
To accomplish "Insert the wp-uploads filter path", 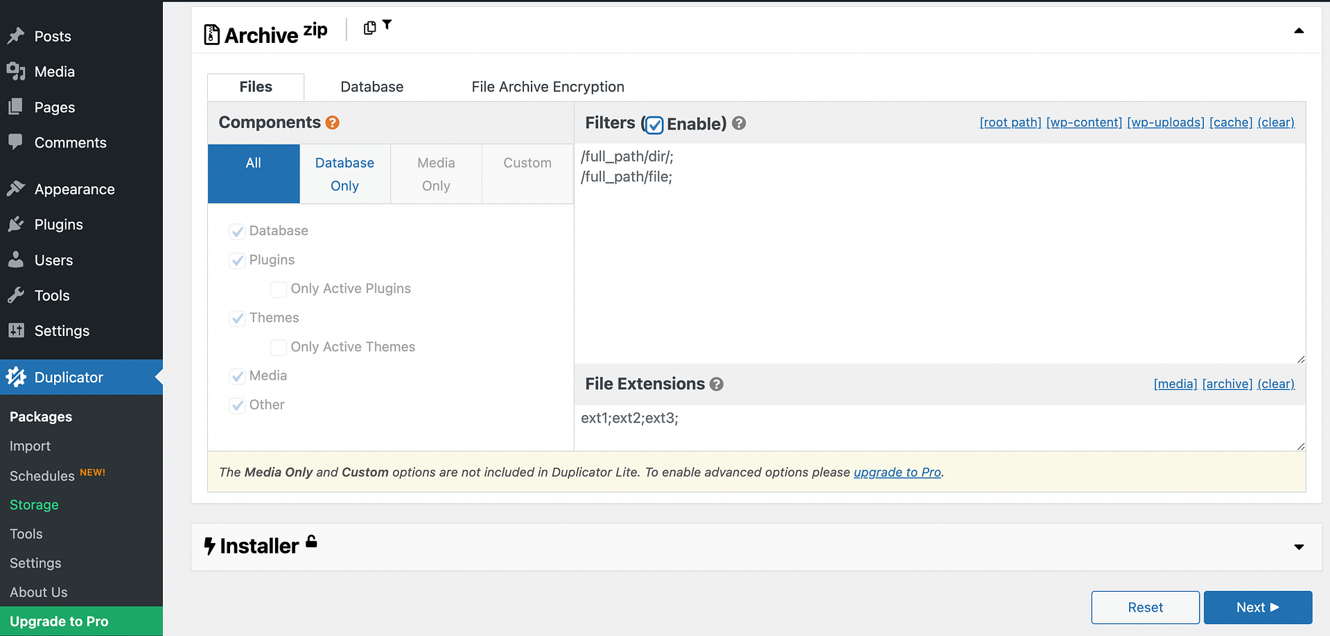I will click(1165, 123).
